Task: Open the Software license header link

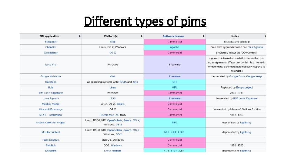Action: point(173,36)
